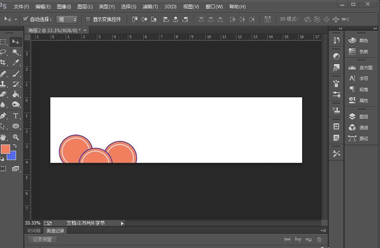
Task: Click the orange foreground color swatch
Action: click(5, 149)
